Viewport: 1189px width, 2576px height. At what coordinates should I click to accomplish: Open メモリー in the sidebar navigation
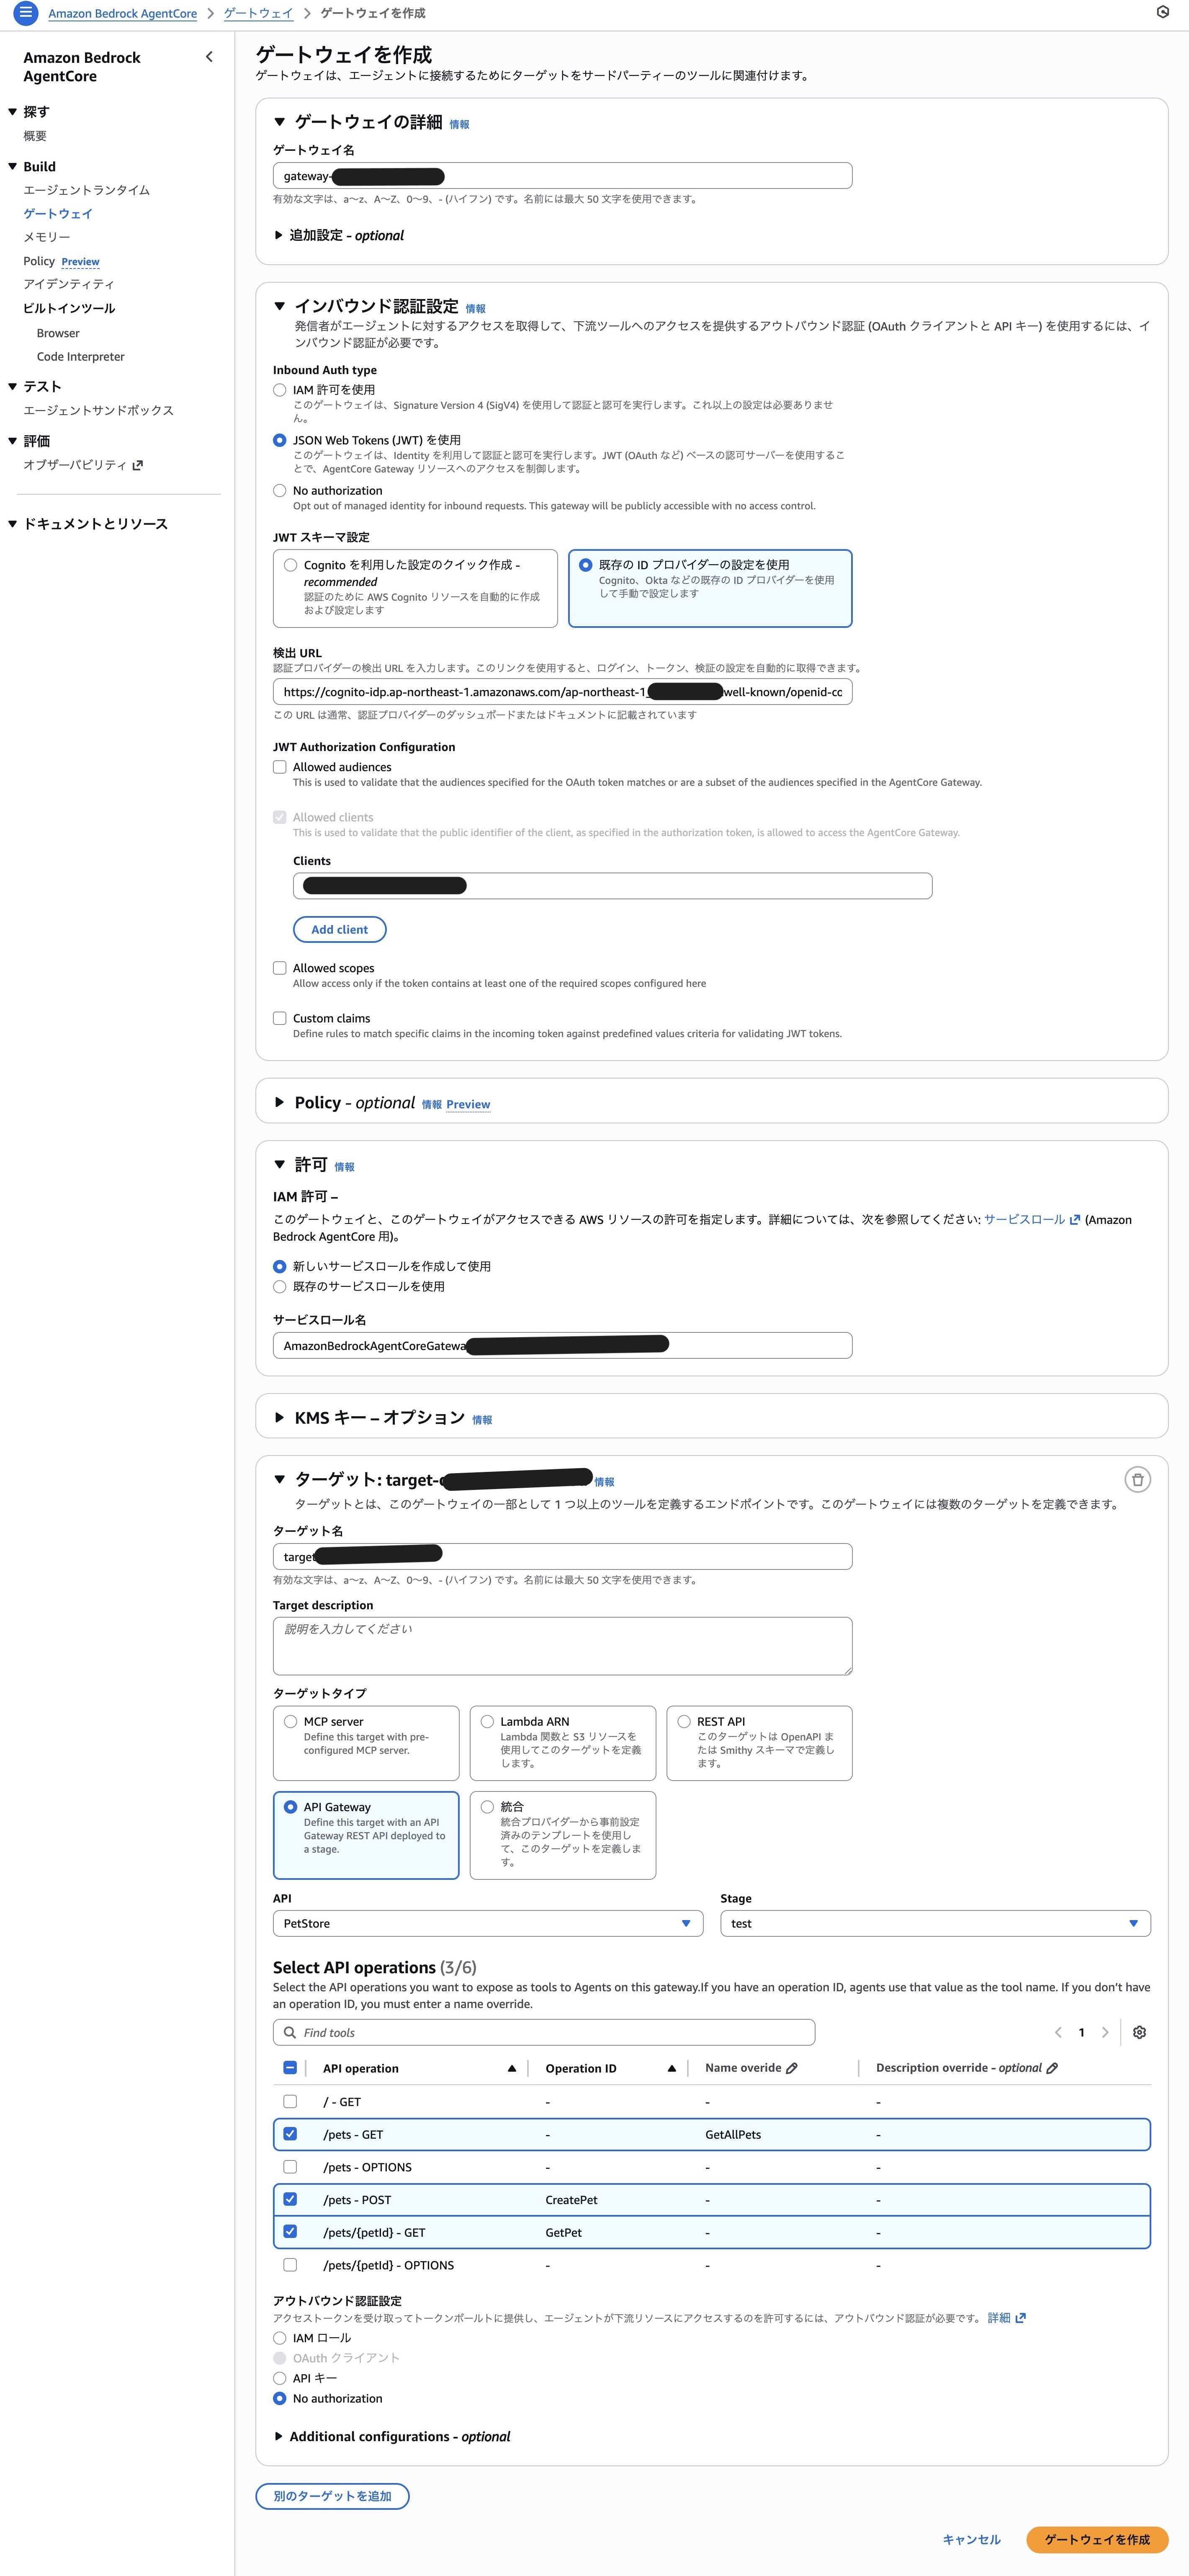47,237
